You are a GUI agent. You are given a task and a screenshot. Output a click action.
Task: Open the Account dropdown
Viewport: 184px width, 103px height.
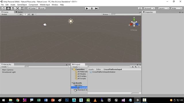[x=149, y=8]
